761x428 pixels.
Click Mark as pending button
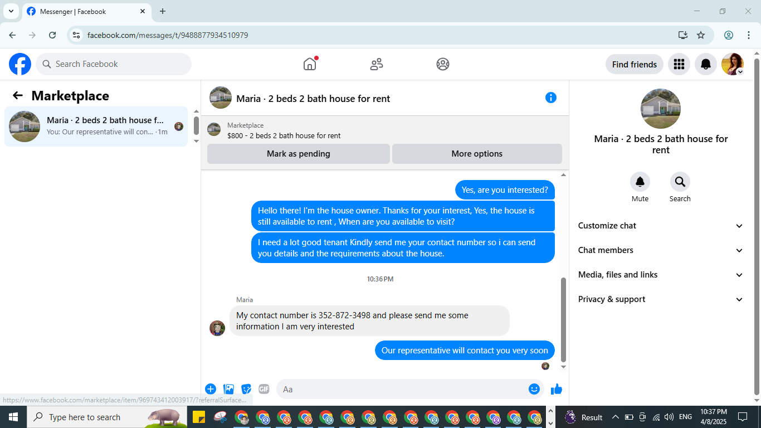[299, 154]
